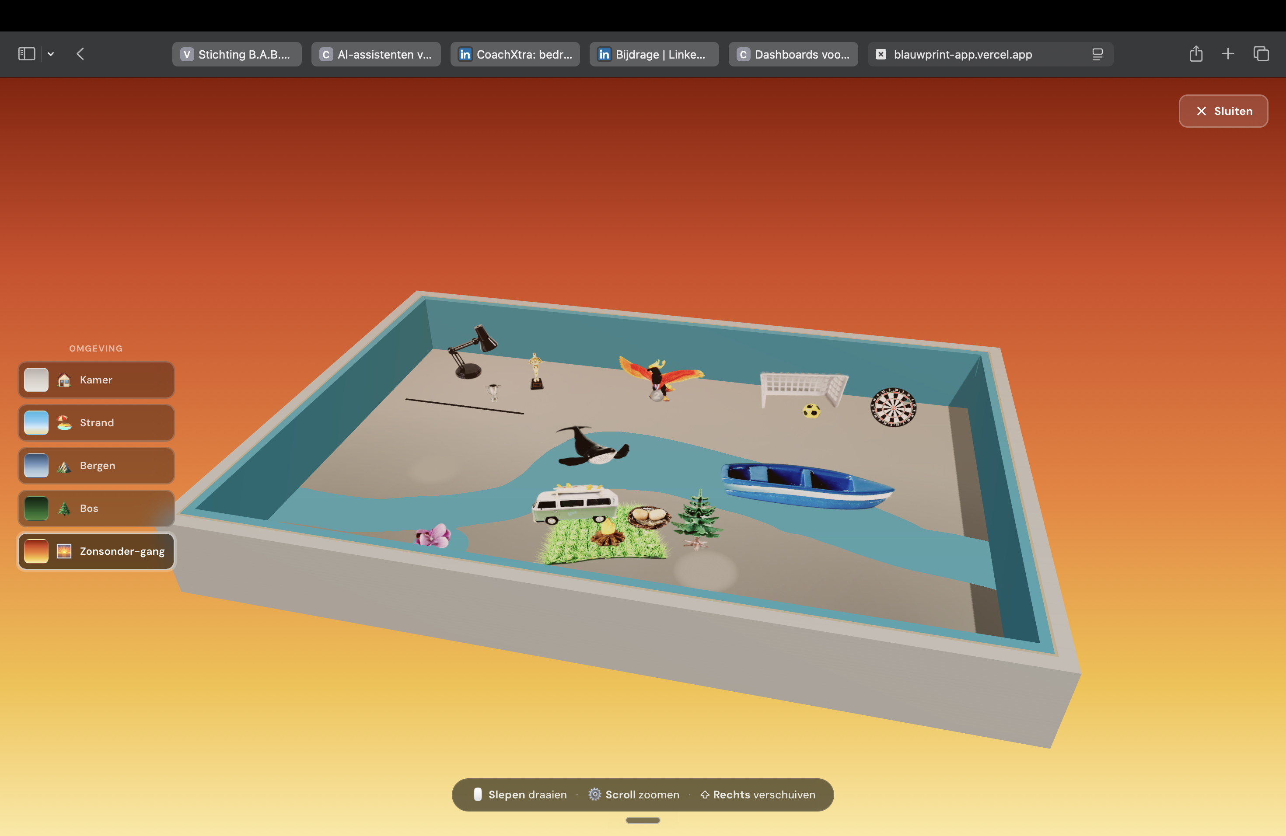The height and width of the screenshot is (836, 1286).
Task: Select the small pine tree figure
Action: (699, 519)
